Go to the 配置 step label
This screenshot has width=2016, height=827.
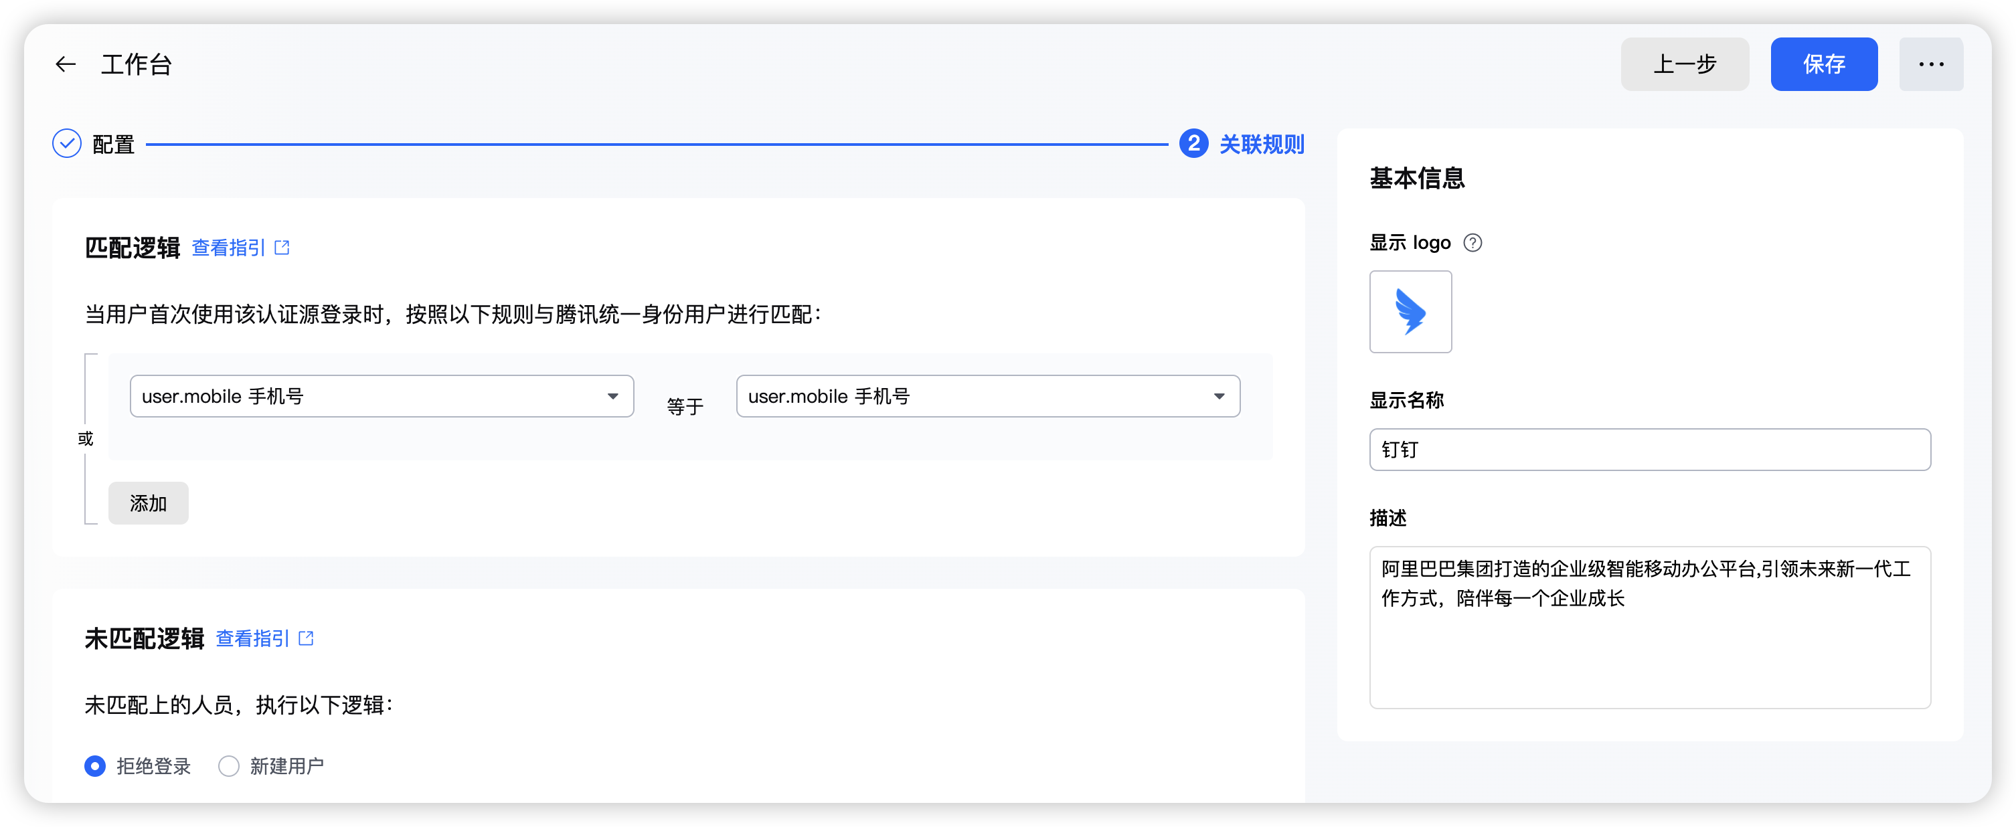114,145
